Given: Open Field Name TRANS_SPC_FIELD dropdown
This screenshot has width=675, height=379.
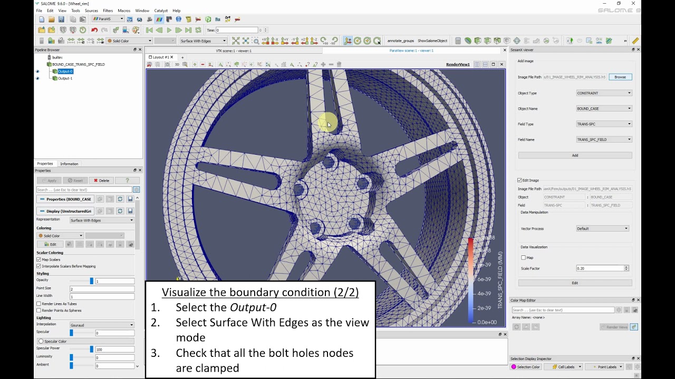Looking at the screenshot, I should tap(604, 139).
